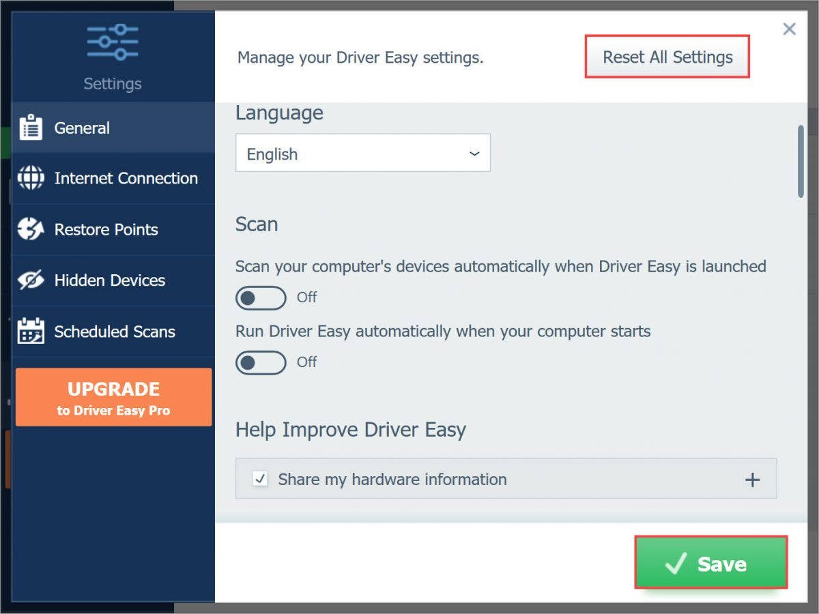
Task: Switch to Internet Connection settings
Action: point(113,179)
